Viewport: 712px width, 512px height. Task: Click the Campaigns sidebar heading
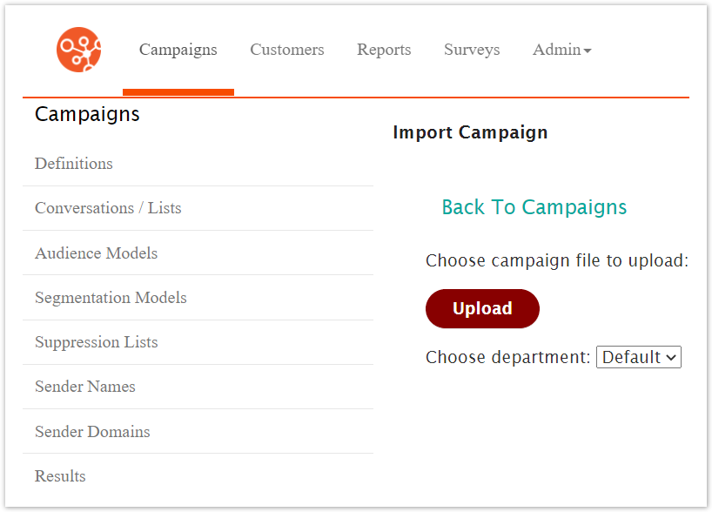tap(87, 114)
